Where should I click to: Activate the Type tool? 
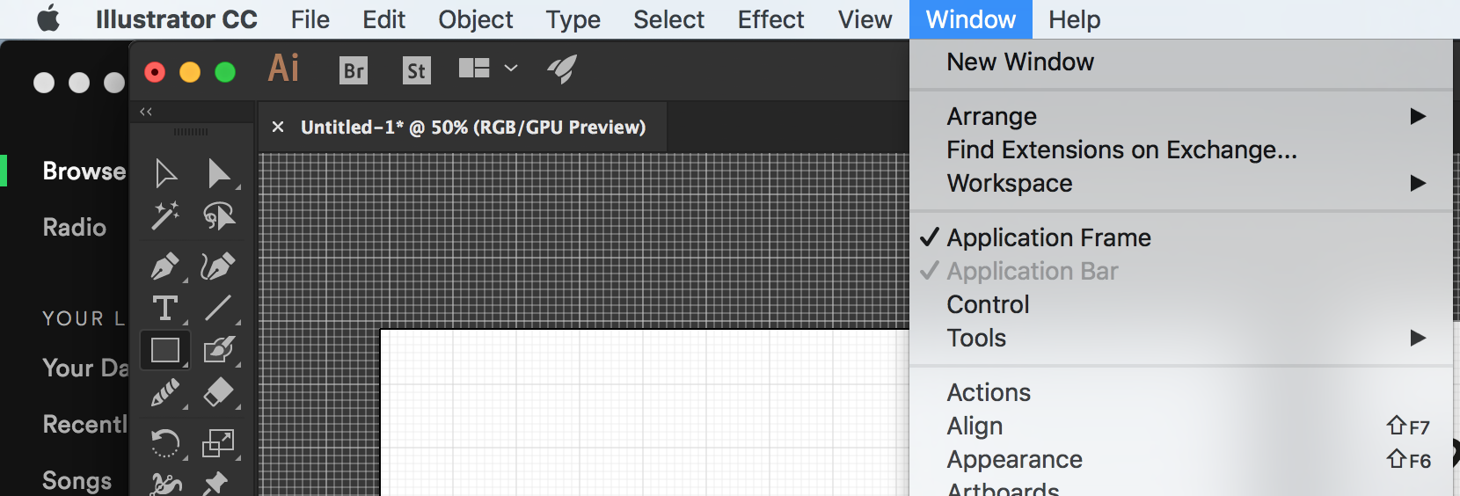pos(165,309)
